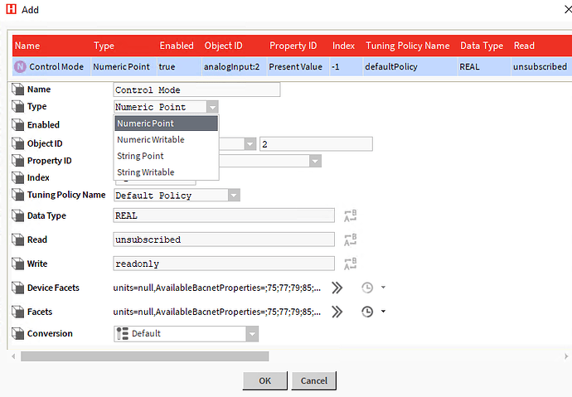Image resolution: width=572 pixels, height=397 pixels.
Task: Sort by the Enabled column header
Action: click(177, 46)
